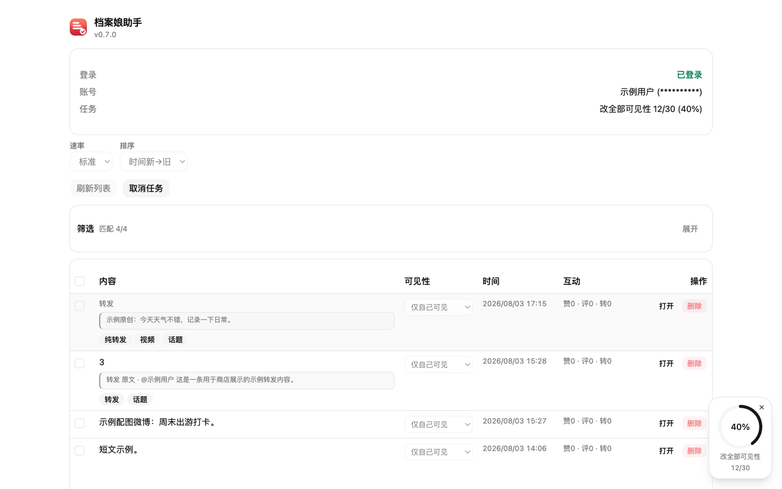Click the 视频 tag on first post
Viewport: 782px width, 489px height.
click(147, 340)
